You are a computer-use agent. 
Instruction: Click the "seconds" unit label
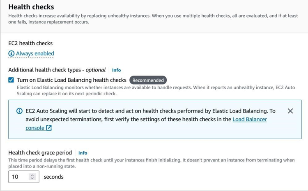tap(53, 177)
